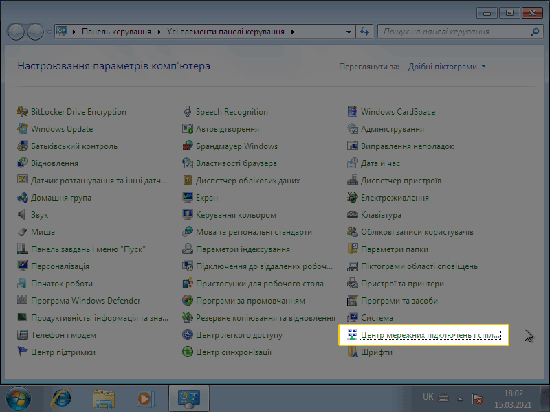Open the BitLocker Drive Encryption icon
This screenshot has width=550, height=412.
pos(23,111)
